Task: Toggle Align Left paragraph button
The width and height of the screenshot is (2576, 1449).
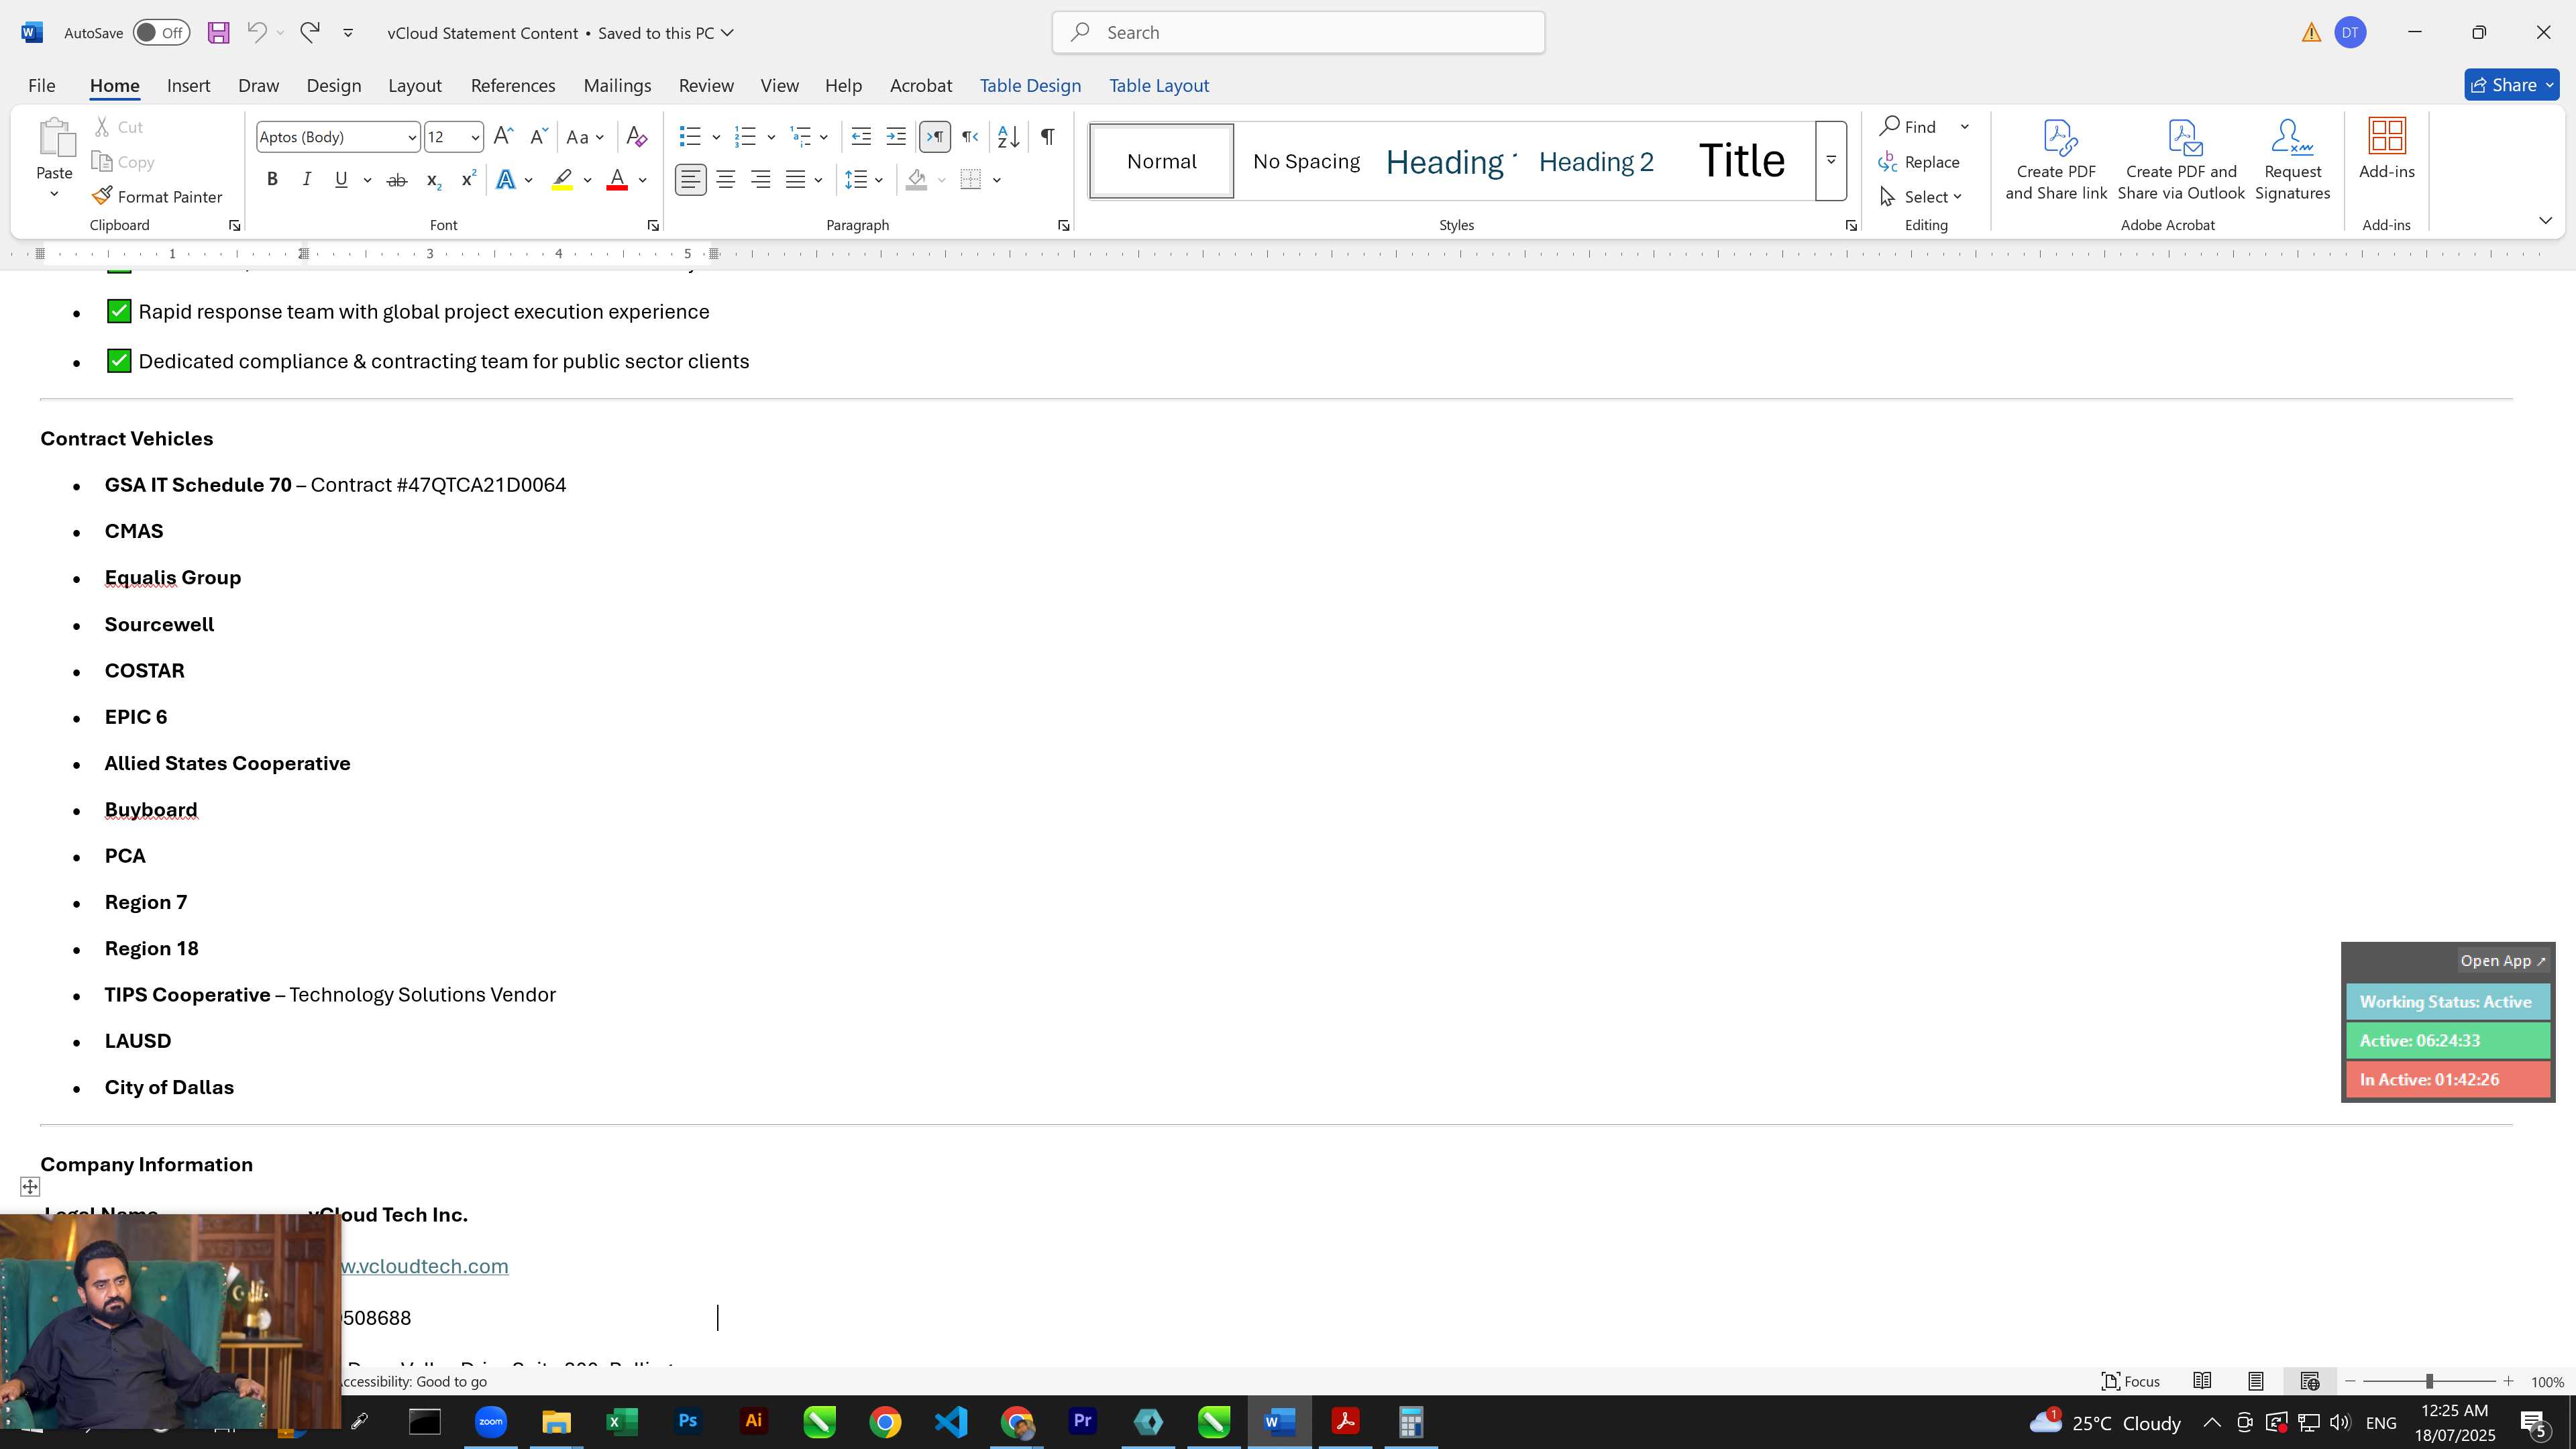Action: click(x=691, y=180)
